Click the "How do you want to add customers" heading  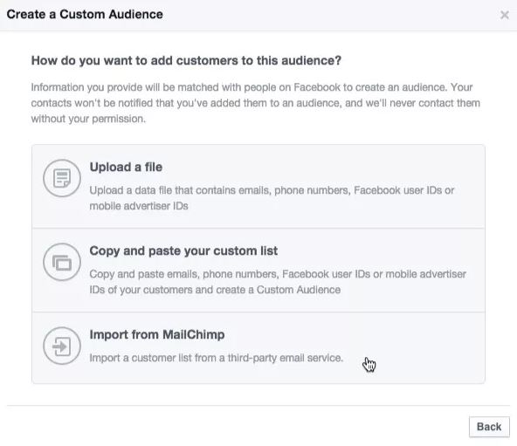(x=186, y=60)
